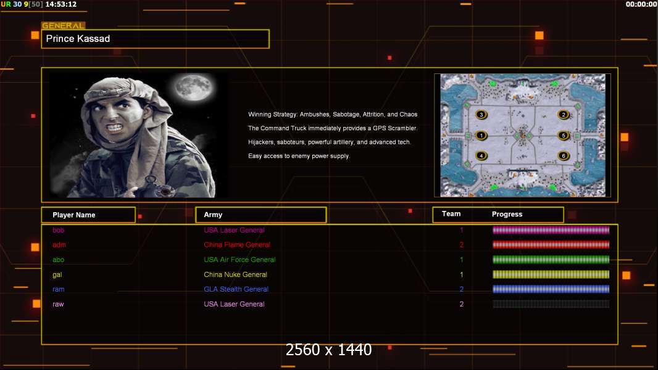Select player name ram
Image resolution: width=658 pixels, height=370 pixels.
[58, 289]
